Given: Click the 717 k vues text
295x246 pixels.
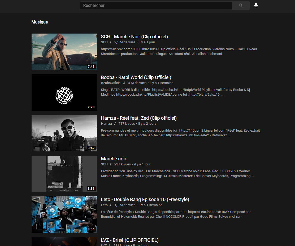Looking at the screenshot, I should (x=127, y=123).
